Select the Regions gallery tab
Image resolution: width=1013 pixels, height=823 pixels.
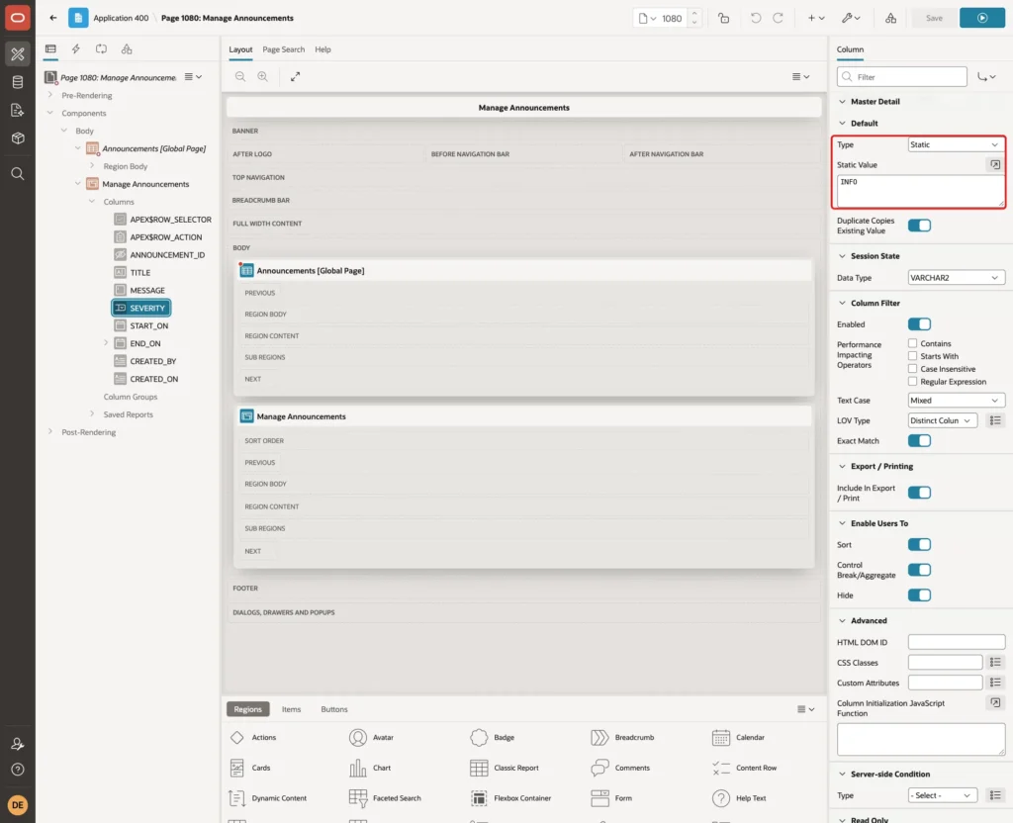pos(247,709)
